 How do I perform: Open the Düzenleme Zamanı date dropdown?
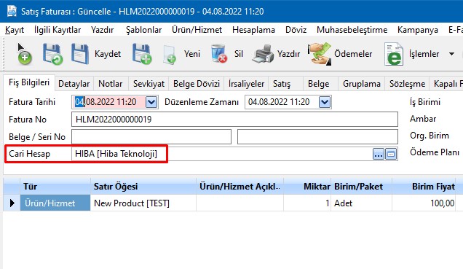click(x=325, y=102)
